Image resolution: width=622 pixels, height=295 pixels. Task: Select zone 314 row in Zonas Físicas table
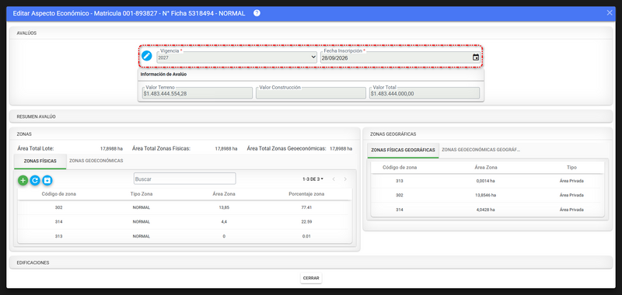[184, 222]
